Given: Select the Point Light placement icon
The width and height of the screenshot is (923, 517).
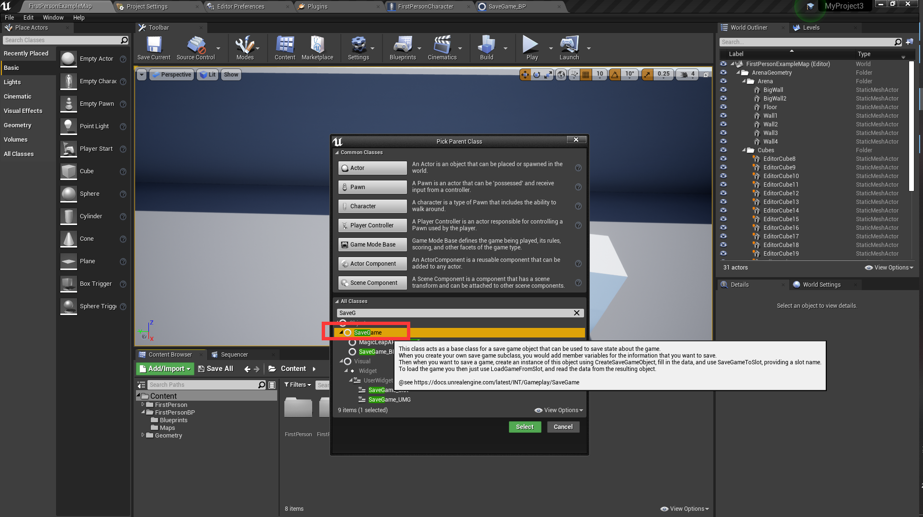Looking at the screenshot, I should click(x=68, y=126).
